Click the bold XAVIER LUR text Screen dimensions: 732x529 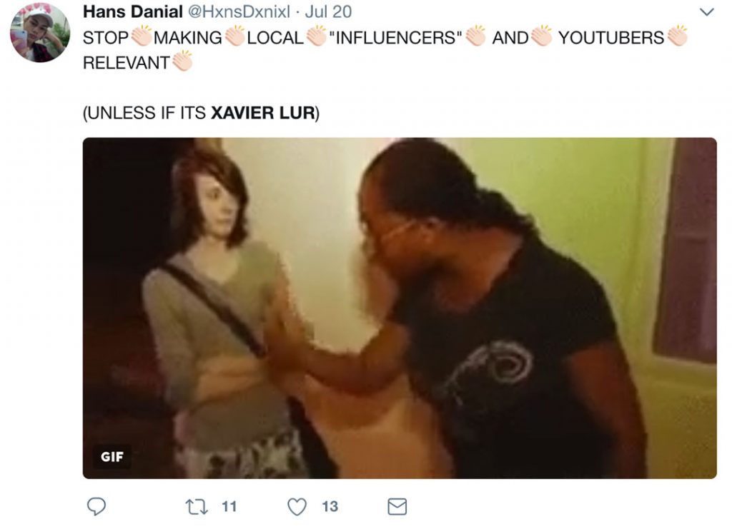(x=263, y=113)
